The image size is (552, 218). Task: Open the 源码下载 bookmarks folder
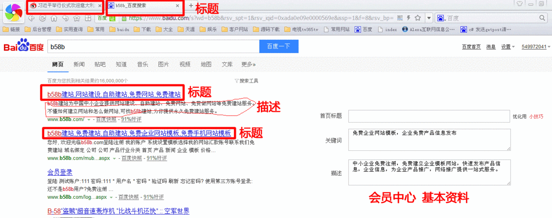coord(266,30)
